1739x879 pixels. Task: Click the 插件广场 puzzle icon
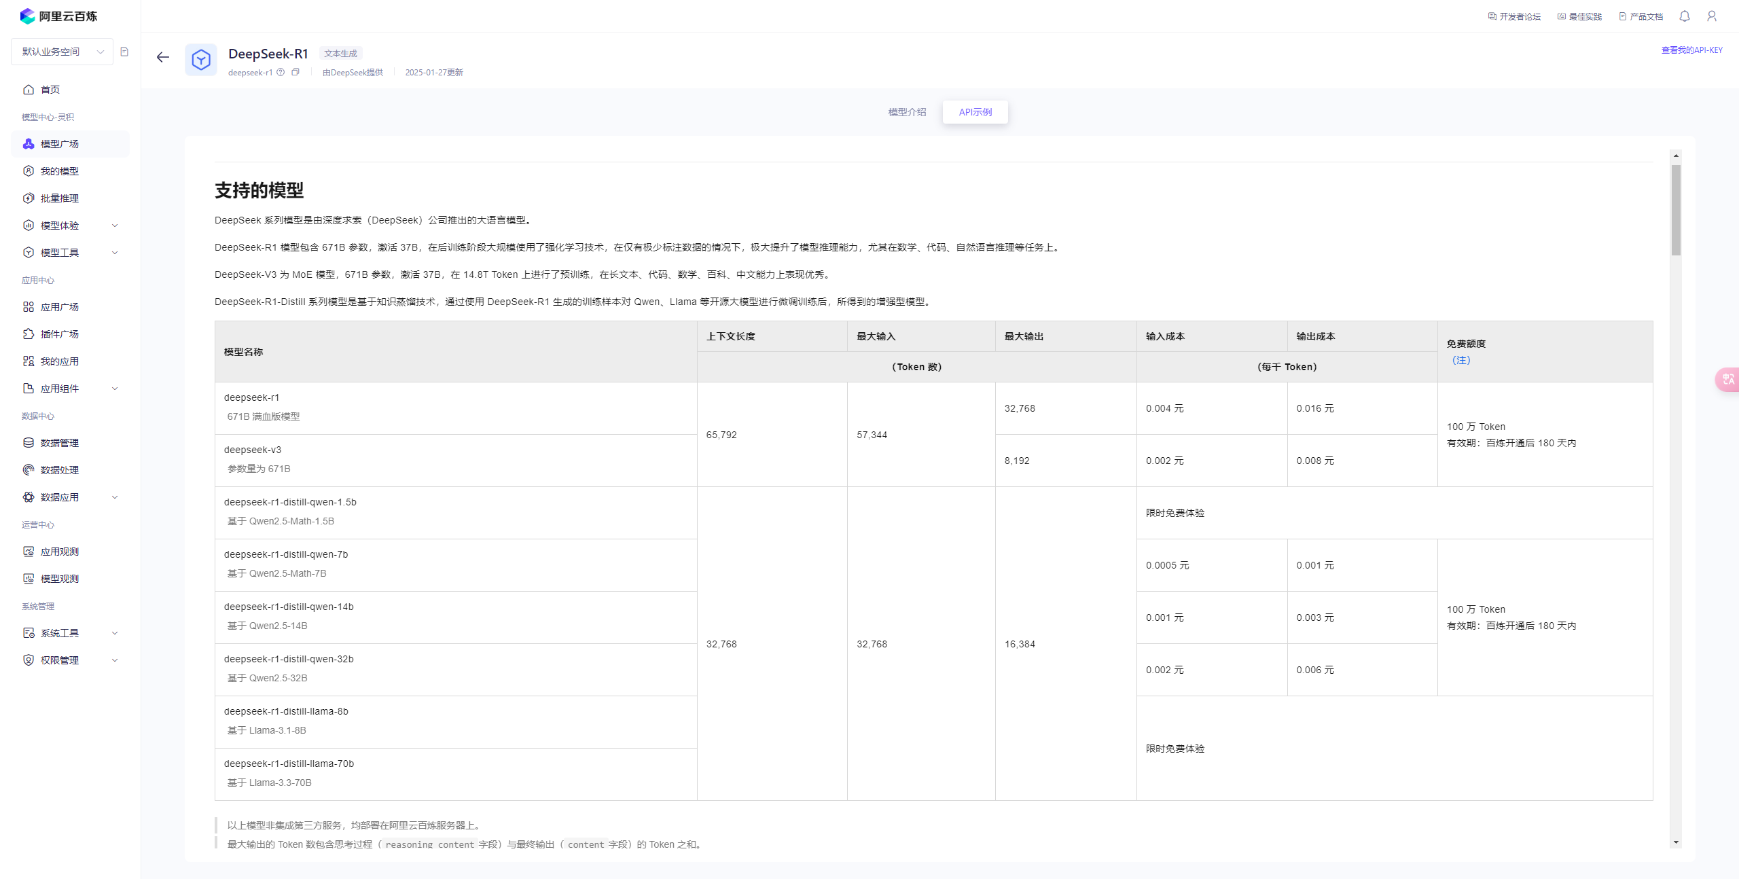click(x=29, y=334)
